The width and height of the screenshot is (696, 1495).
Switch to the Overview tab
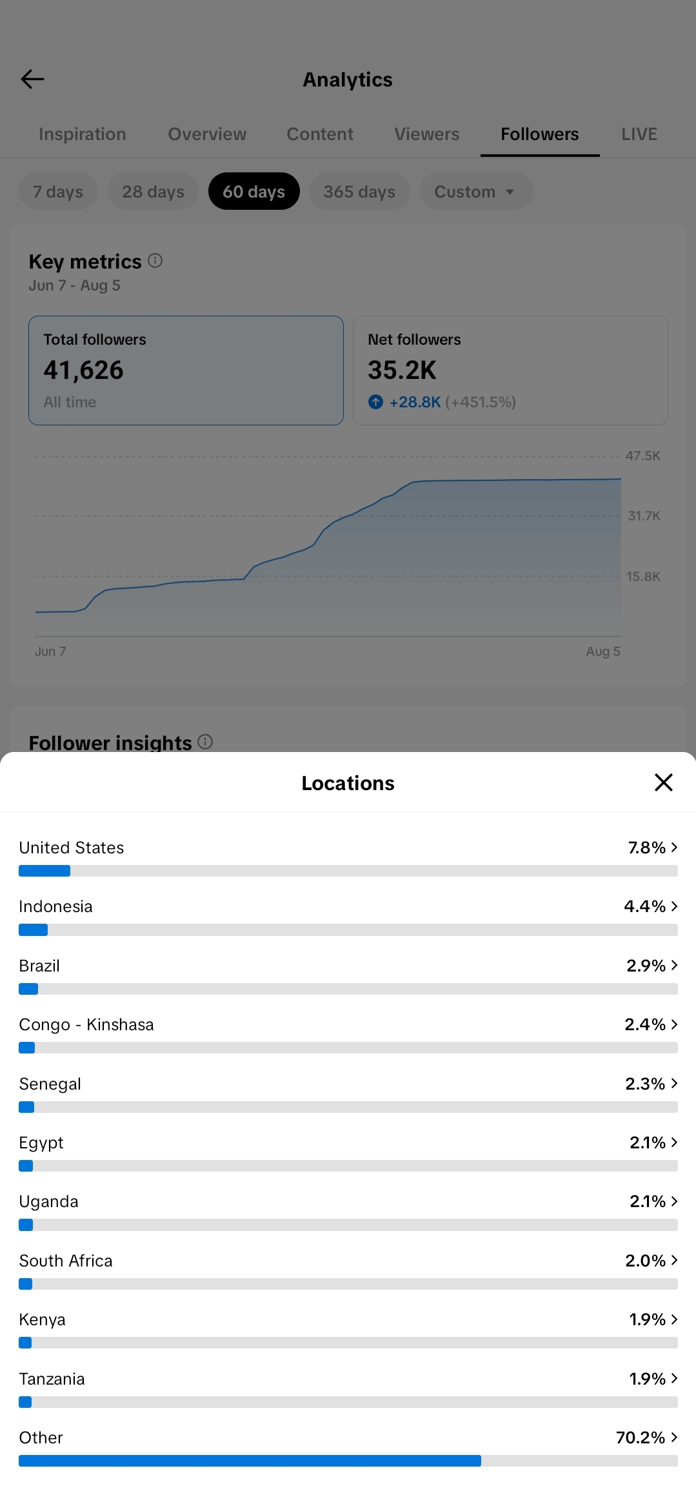(207, 134)
